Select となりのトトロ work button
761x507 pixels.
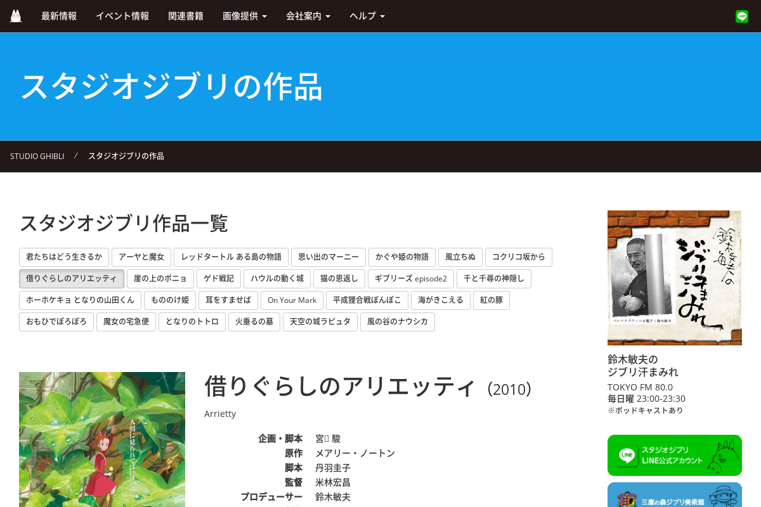click(192, 322)
